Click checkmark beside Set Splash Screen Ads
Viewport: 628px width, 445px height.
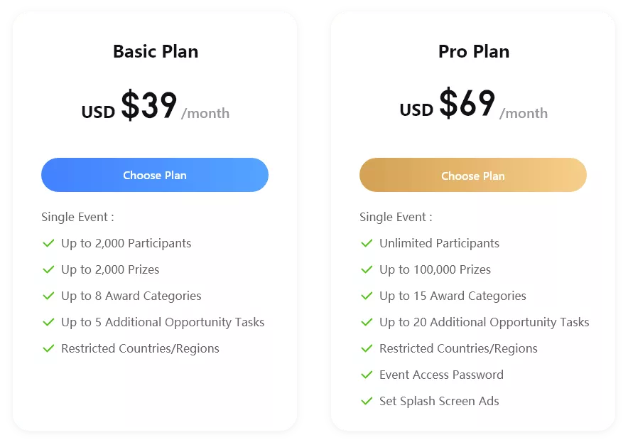click(367, 401)
